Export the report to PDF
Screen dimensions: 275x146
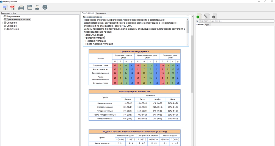pyautogui.click(x=13, y=7)
